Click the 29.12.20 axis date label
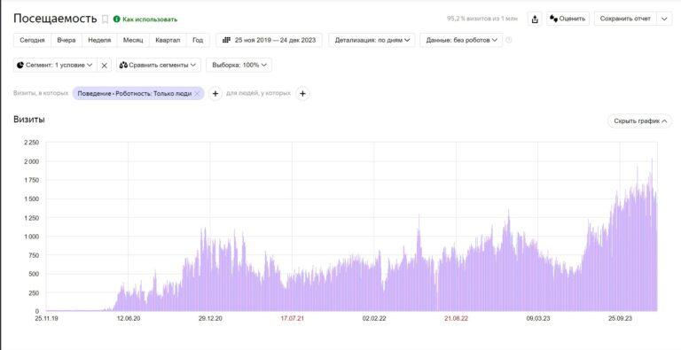Screen dimensions: 681x350 coord(210,319)
